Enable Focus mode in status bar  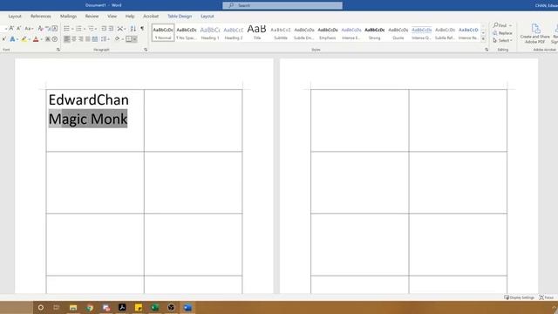pos(547,297)
